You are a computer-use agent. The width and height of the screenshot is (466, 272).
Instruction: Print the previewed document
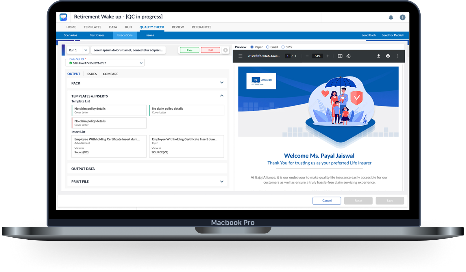click(388, 56)
